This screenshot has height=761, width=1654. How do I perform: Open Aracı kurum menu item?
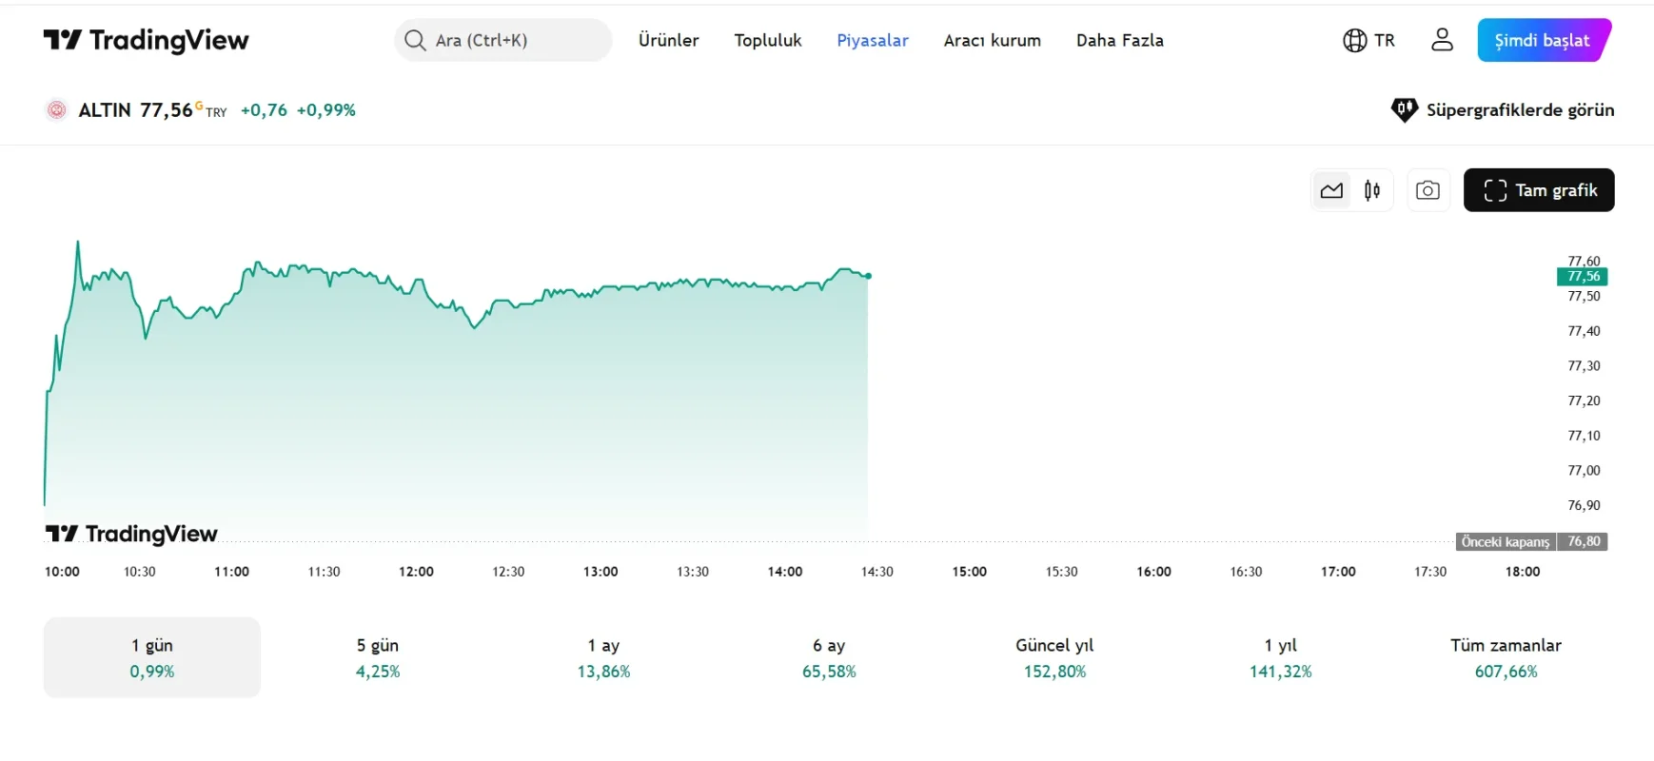[x=992, y=40]
